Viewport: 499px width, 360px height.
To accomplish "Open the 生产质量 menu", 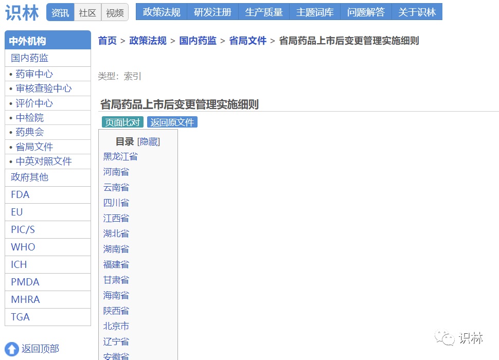I will pyautogui.click(x=264, y=12).
